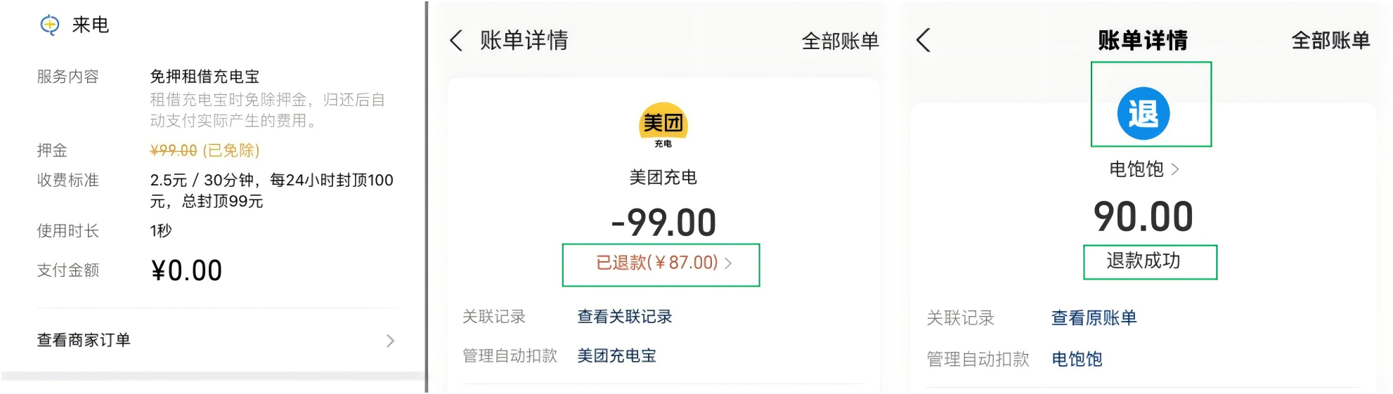Go back from 美团充电 bill detail
The height and width of the screenshot is (394, 1393).
click(x=457, y=41)
